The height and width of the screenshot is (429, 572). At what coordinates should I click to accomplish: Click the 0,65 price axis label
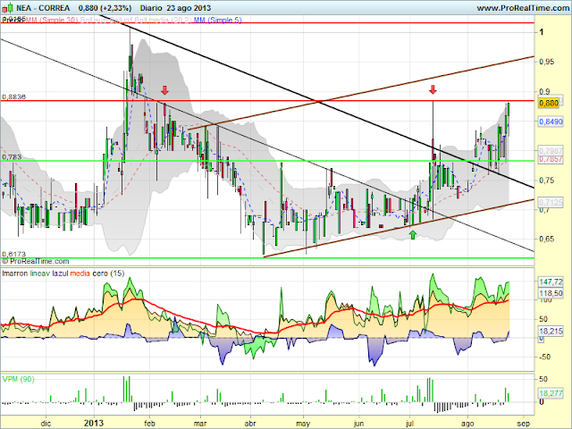pyautogui.click(x=546, y=240)
